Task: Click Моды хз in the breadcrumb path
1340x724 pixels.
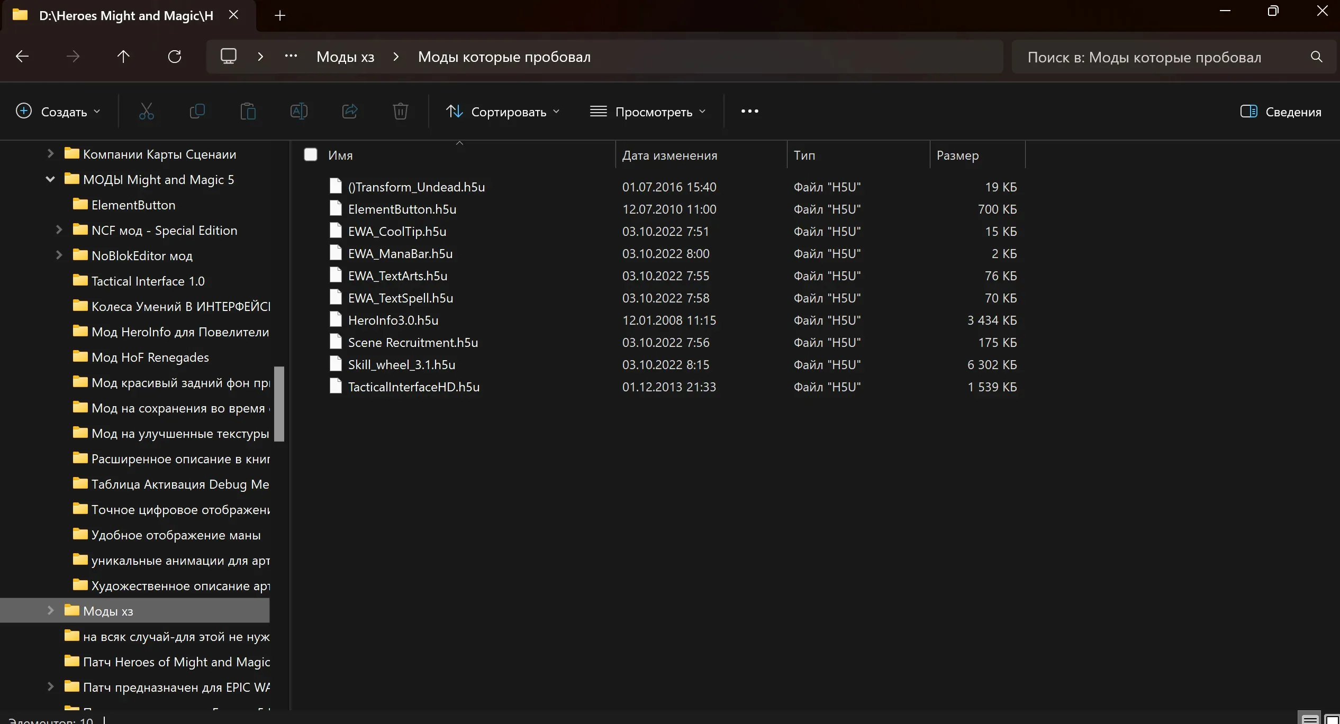Action: point(346,57)
